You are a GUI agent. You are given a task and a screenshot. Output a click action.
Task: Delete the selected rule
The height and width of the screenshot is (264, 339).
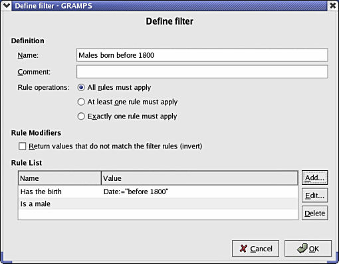click(x=314, y=213)
